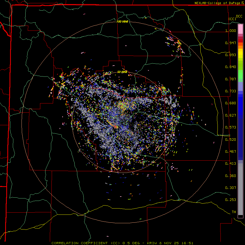The height and width of the screenshot is (245, 245).
Task: Click the 50 NMI range ring label
Action: [122, 72]
